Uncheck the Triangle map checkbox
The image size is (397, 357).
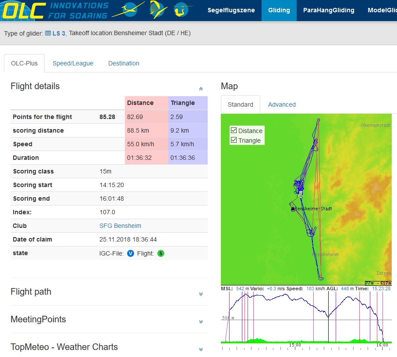point(234,141)
